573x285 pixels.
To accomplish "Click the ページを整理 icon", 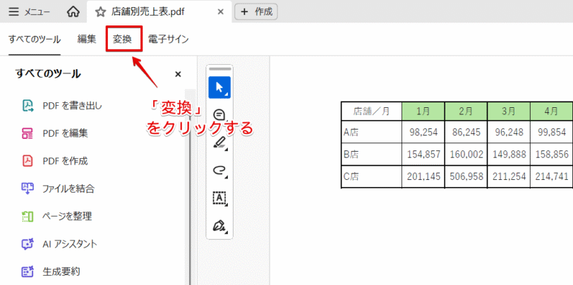I will click(28, 217).
